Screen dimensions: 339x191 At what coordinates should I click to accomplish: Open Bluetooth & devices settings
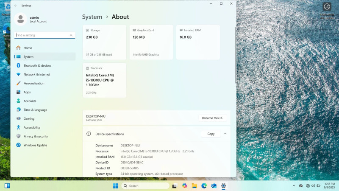click(x=45, y=66)
